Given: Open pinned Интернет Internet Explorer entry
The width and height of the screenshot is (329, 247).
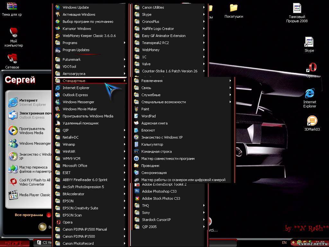Looking at the screenshot, I should [29, 102].
